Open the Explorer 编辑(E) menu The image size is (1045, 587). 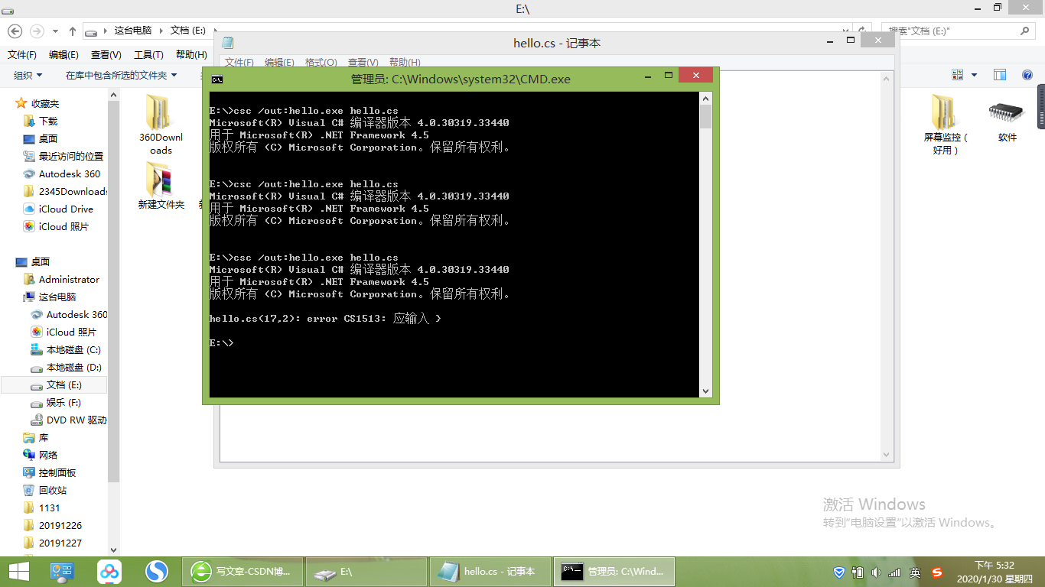63,55
